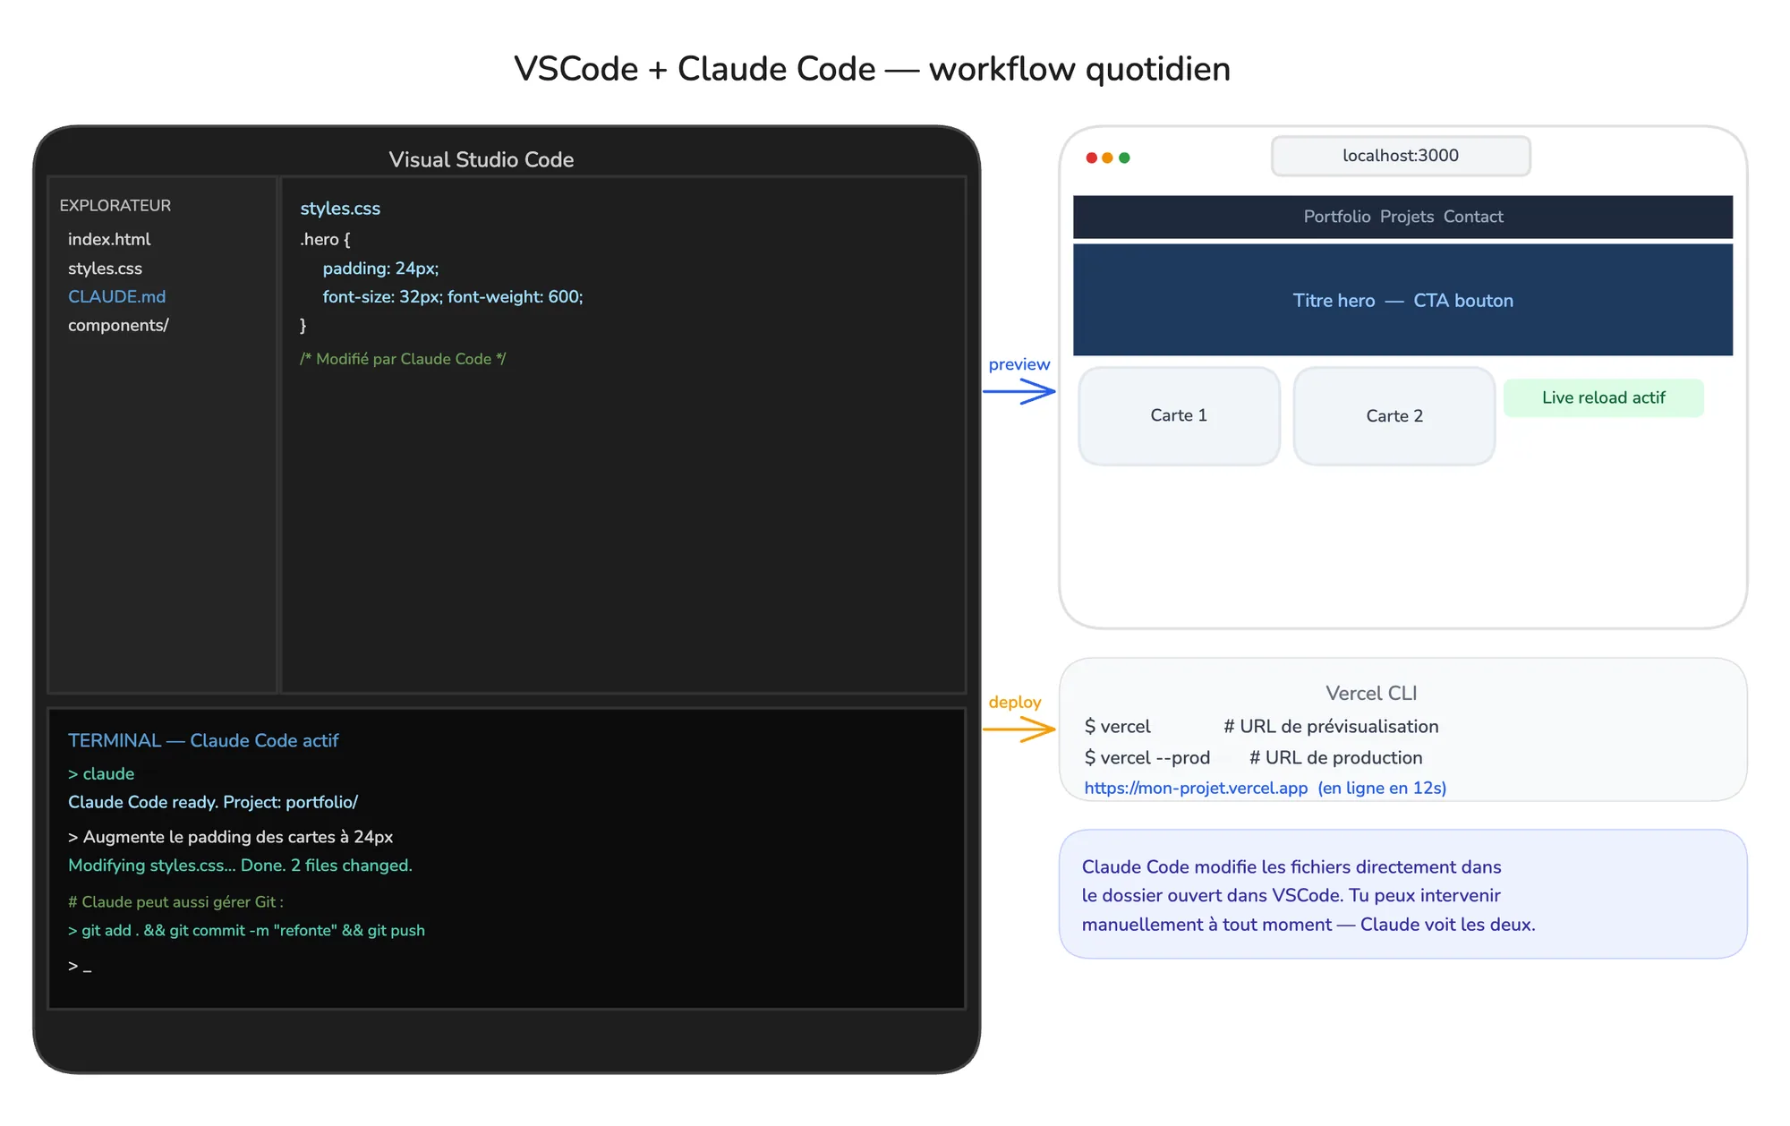Focus the terminal prompt cursor
Screen dimensions: 1790x1126
pyautogui.click(x=80, y=966)
